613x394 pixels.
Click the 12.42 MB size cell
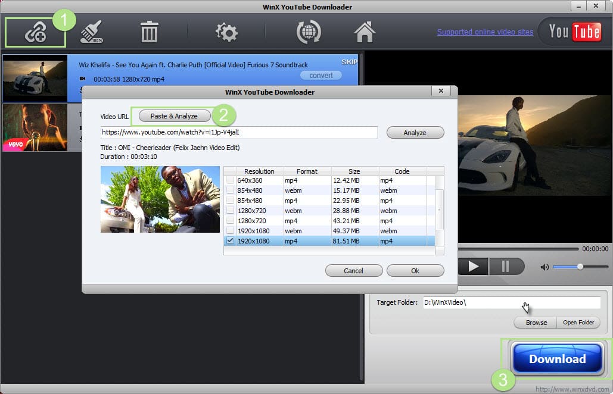[x=346, y=180]
